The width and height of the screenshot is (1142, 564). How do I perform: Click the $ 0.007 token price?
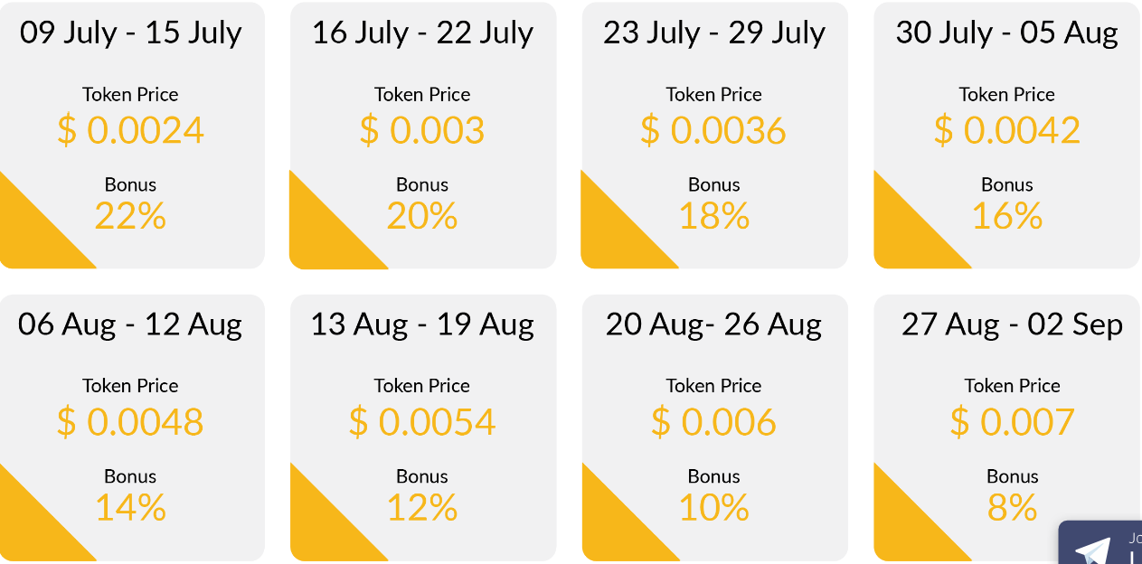point(1012,422)
